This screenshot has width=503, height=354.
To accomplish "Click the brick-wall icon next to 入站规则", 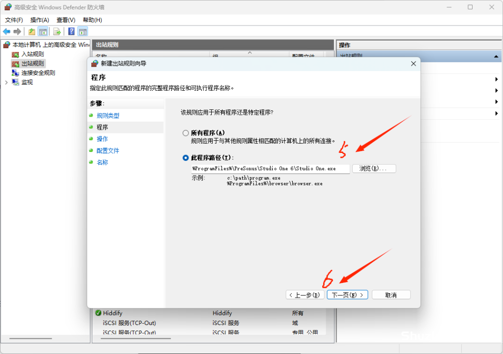I will [15, 54].
